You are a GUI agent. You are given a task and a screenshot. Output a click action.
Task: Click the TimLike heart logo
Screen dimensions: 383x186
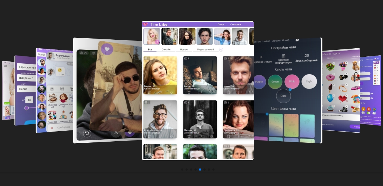coord(146,24)
